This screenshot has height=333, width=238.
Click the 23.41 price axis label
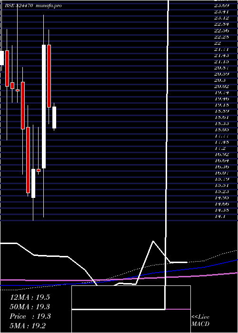[x=221, y=12]
